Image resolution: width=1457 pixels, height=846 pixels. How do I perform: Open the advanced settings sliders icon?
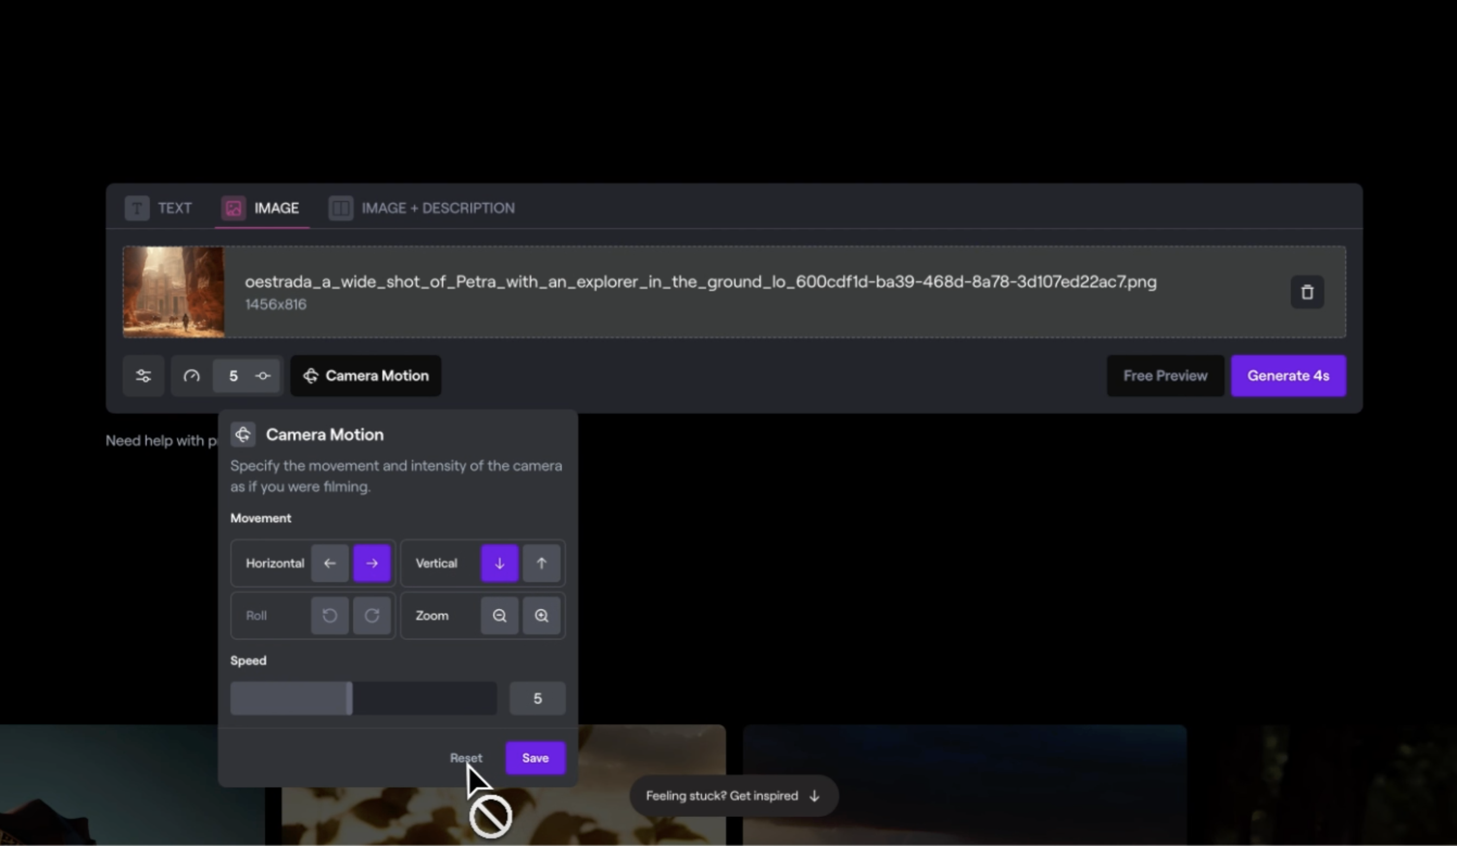click(143, 376)
